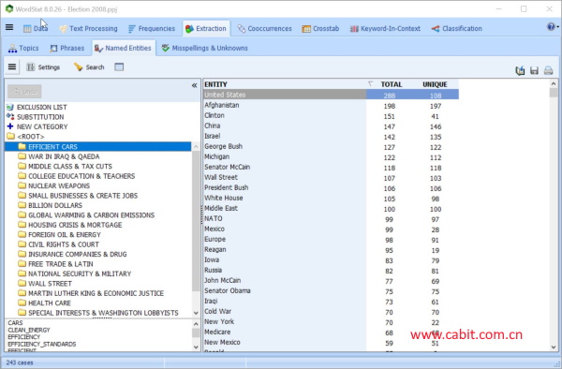
Task: Click entity table scrollbar down arrow
Action: click(554, 347)
